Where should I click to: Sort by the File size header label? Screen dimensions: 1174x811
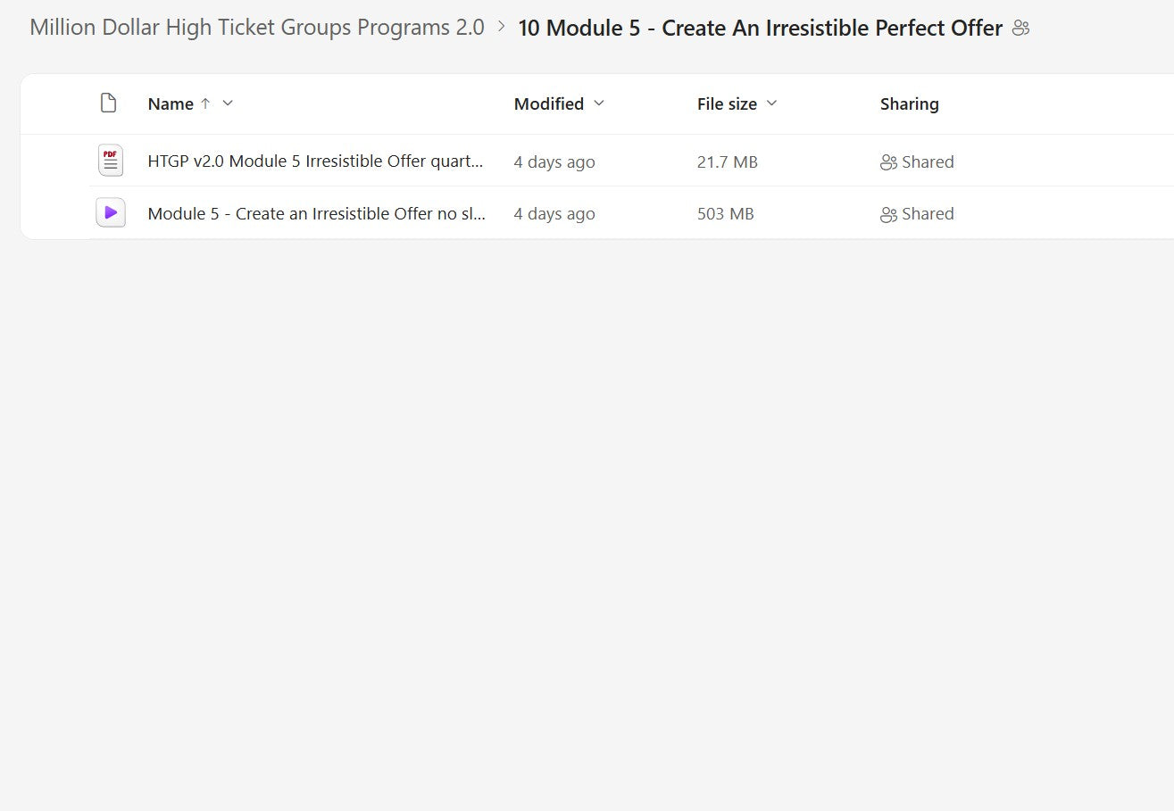coord(727,103)
